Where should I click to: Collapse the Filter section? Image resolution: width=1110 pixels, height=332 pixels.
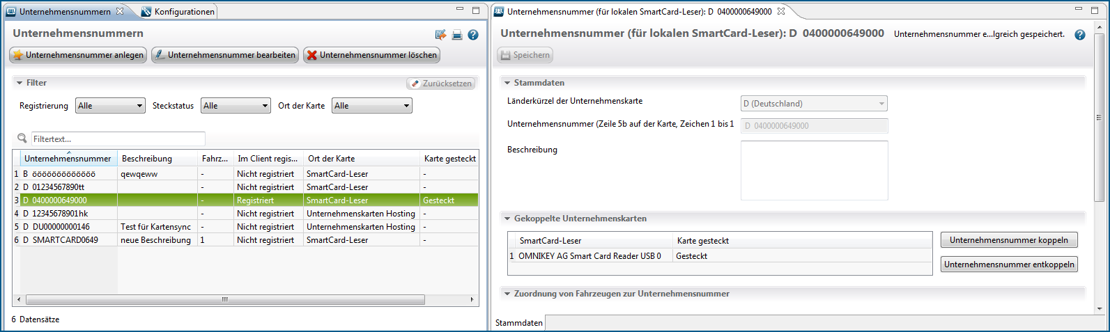tap(19, 83)
